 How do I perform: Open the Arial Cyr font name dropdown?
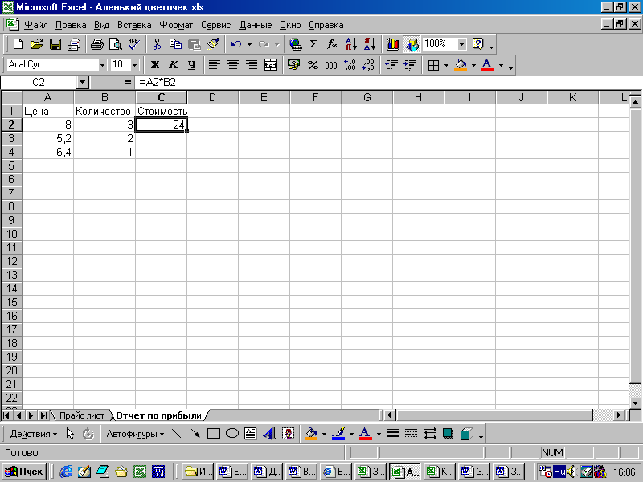click(x=102, y=65)
